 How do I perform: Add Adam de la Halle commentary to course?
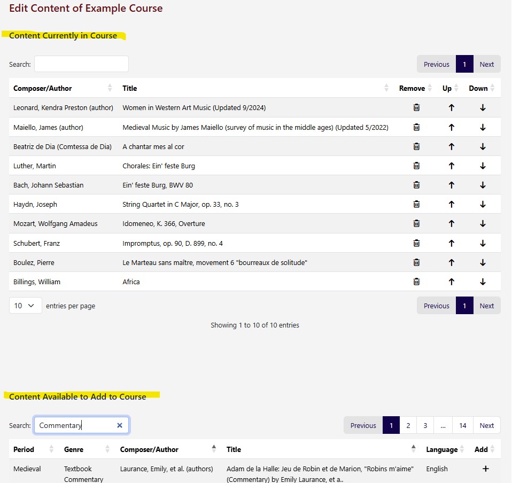coord(485,469)
